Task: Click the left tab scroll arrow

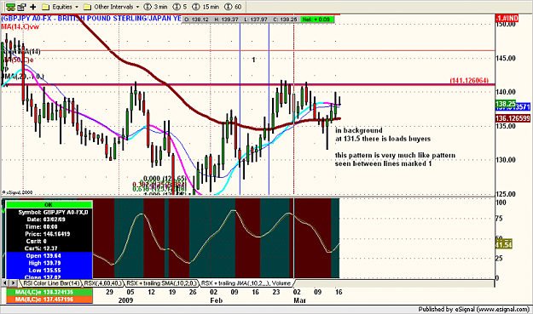Action: click(x=5, y=283)
